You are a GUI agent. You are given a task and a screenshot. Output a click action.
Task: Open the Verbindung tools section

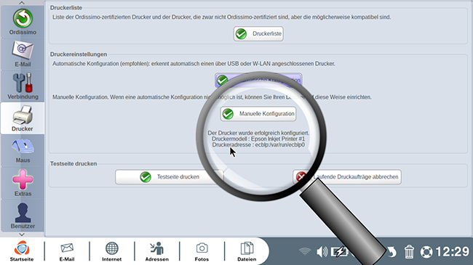(x=23, y=86)
